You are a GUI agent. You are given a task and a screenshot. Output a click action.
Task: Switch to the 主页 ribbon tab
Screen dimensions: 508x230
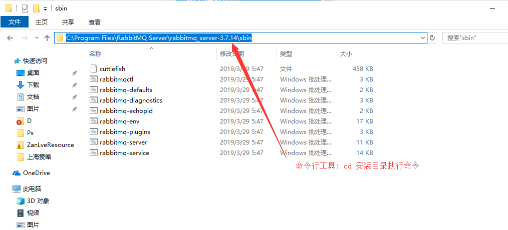(42, 22)
